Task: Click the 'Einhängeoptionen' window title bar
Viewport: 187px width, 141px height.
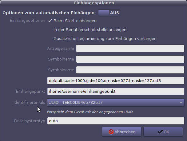Action: [94, 3]
